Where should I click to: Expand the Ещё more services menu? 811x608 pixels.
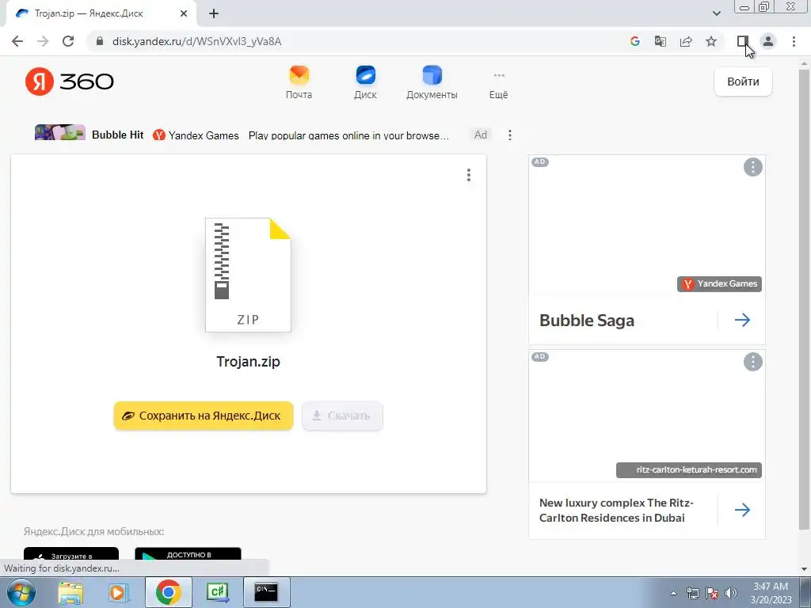(x=499, y=85)
